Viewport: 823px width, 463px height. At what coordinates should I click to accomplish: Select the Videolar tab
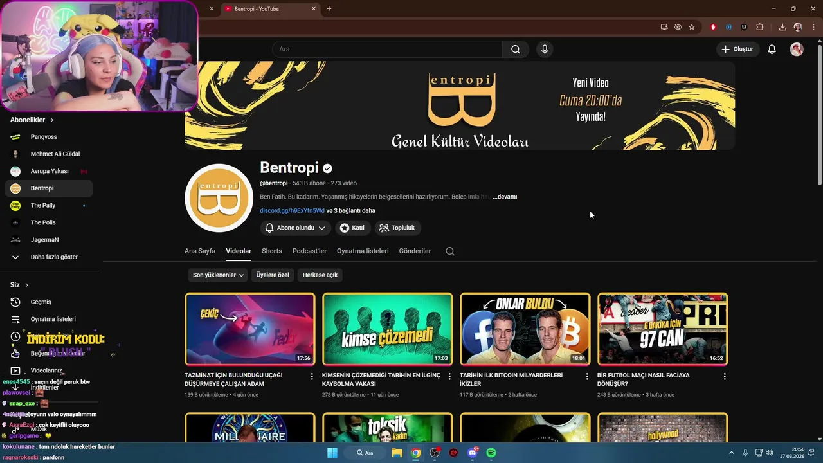tap(239, 251)
